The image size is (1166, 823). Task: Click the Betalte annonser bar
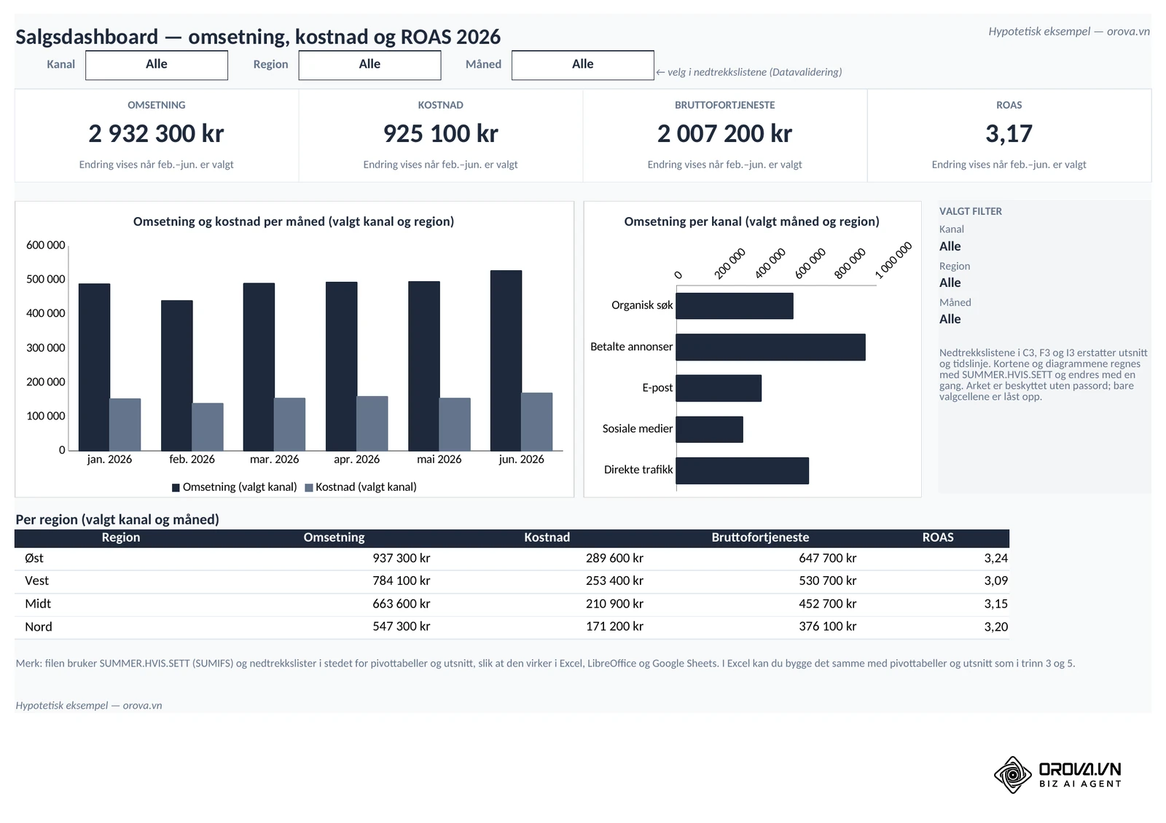pyautogui.click(x=770, y=347)
